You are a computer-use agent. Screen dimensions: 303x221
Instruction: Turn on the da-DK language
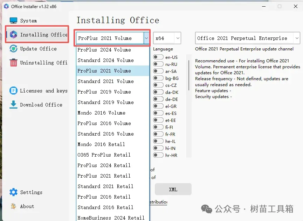[x=158, y=92]
